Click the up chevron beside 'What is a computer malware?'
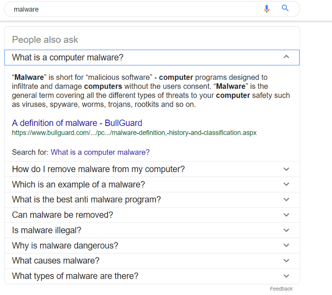Viewport: 332px width, 295px height. coord(286,57)
